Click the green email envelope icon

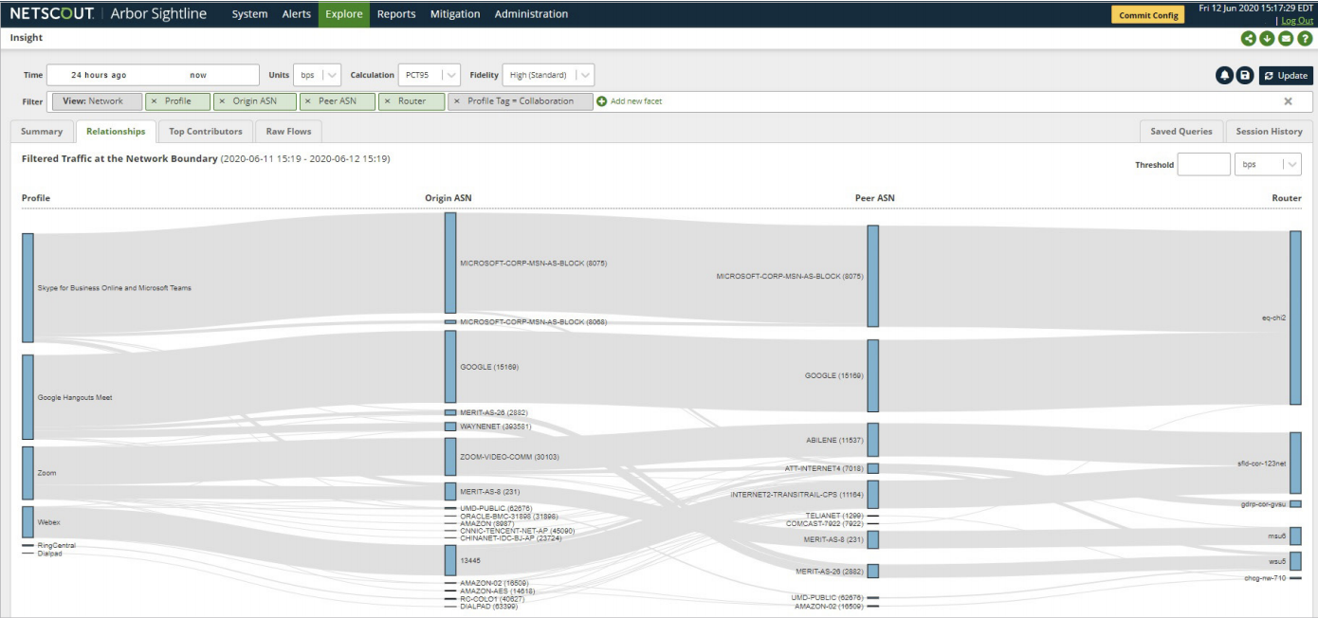coord(1286,39)
